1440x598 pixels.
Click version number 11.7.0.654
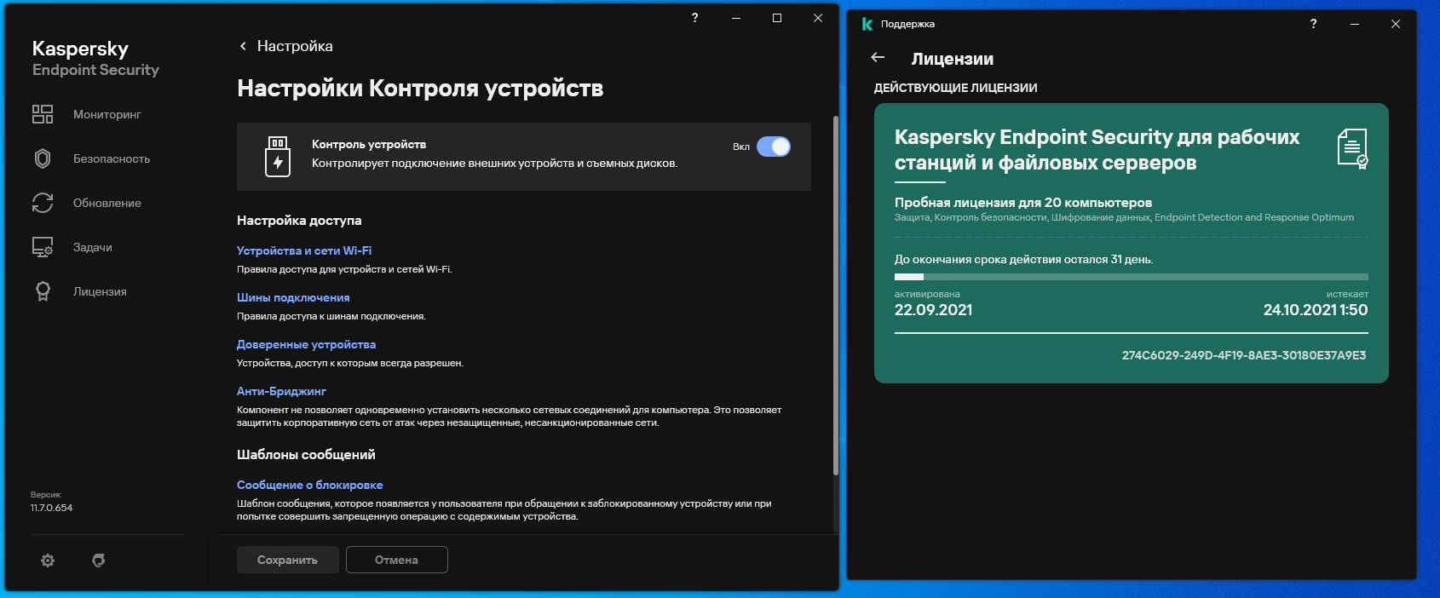point(52,508)
